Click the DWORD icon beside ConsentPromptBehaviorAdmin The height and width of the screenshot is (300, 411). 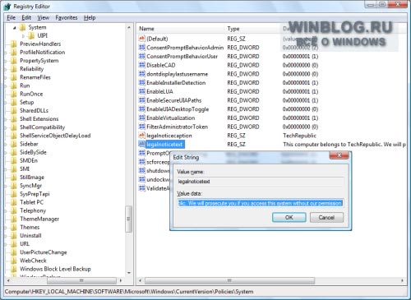(142, 48)
